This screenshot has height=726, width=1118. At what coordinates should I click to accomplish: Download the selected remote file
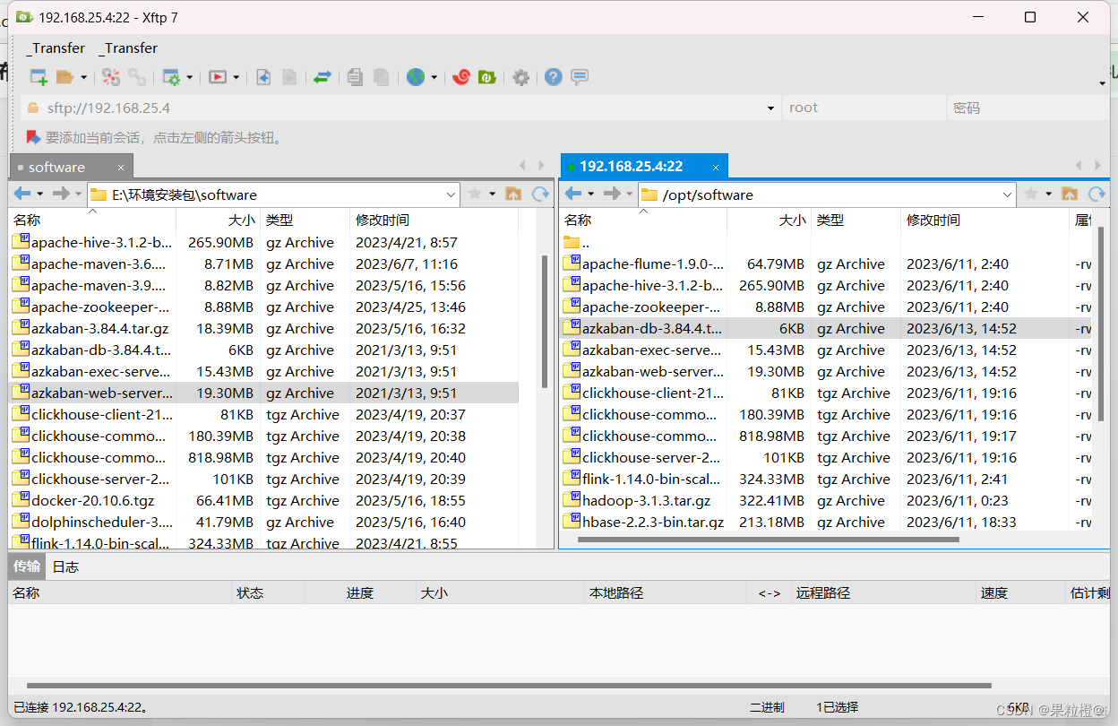[263, 77]
